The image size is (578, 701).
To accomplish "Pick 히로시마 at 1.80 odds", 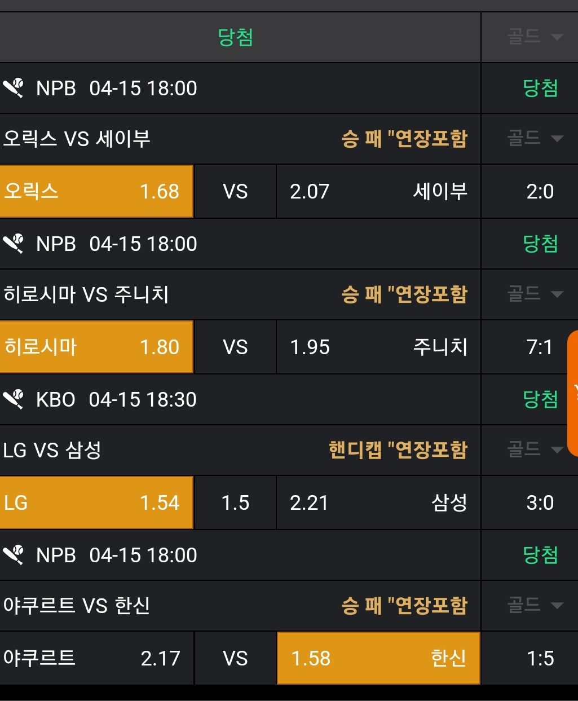I will (96, 347).
